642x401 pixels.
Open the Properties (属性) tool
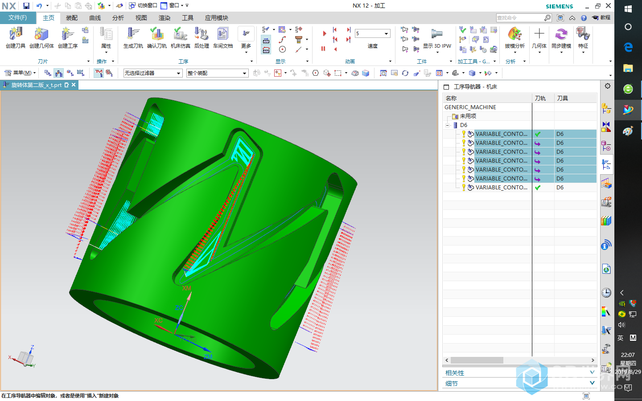[106, 37]
